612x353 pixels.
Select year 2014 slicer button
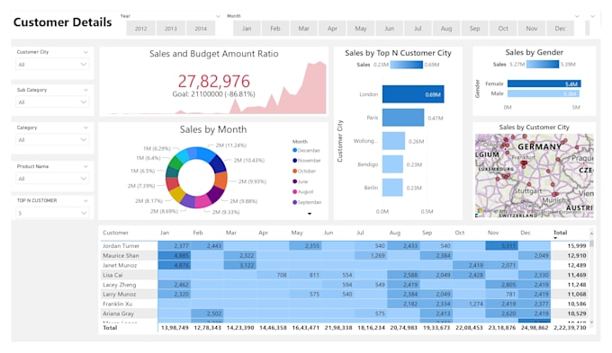(201, 29)
